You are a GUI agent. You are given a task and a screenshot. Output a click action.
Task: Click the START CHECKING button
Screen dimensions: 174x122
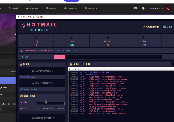pyautogui.click(x=42, y=118)
